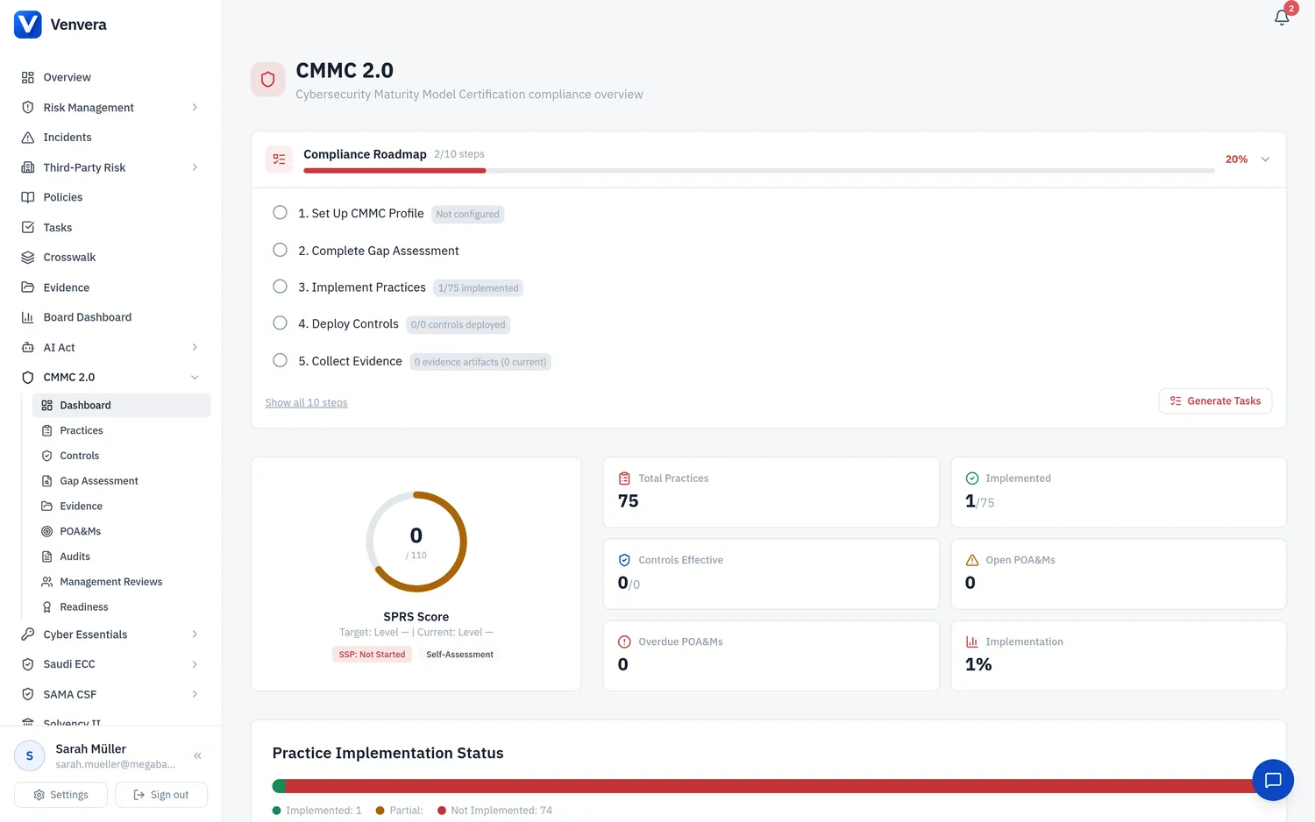Collapse the Compliance Roadmap panel chevron
The height and width of the screenshot is (822, 1315).
point(1265,159)
